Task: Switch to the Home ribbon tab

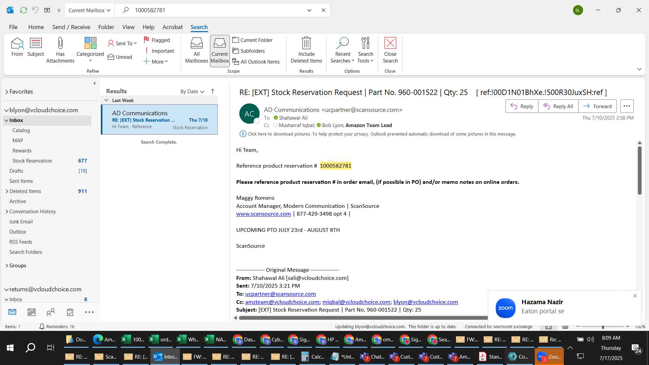Action: tap(36, 27)
